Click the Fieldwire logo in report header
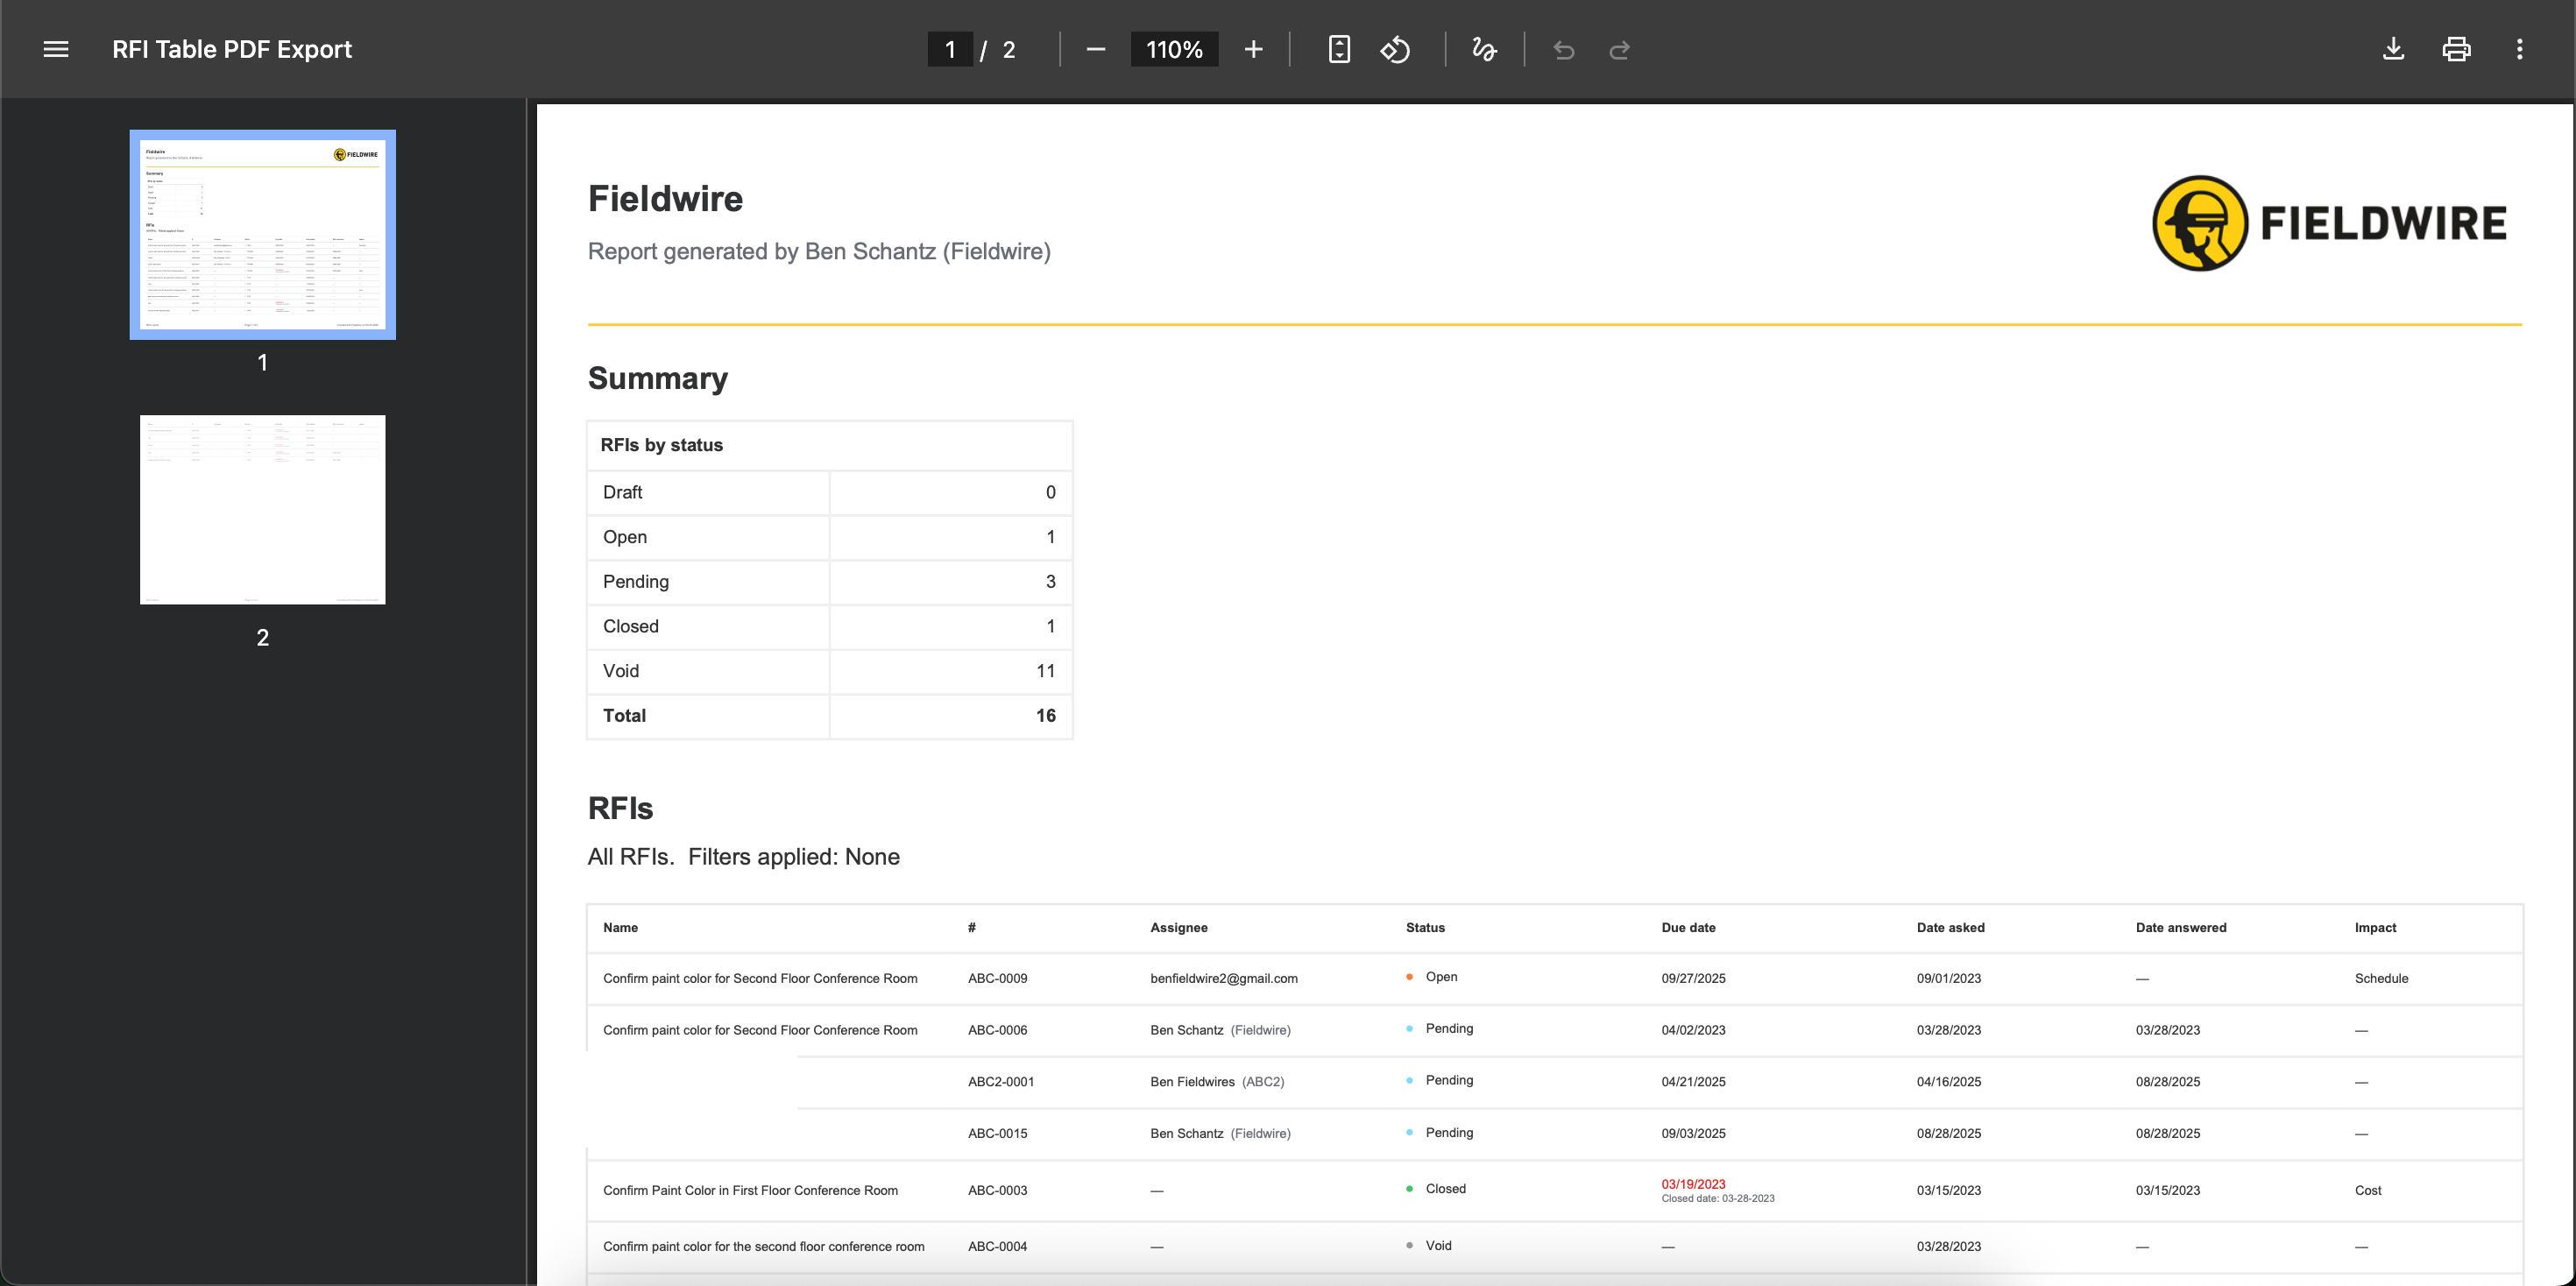 (x=2329, y=223)
